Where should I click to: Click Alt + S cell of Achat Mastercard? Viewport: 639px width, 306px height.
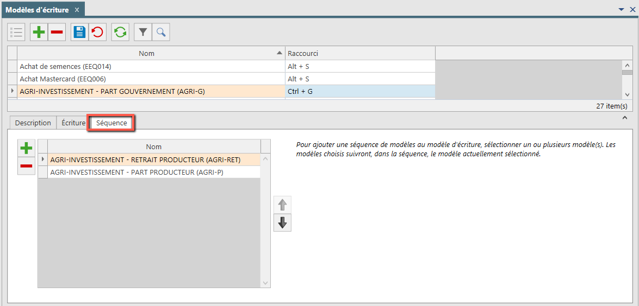pyautogui.click(x=360, y=79)
